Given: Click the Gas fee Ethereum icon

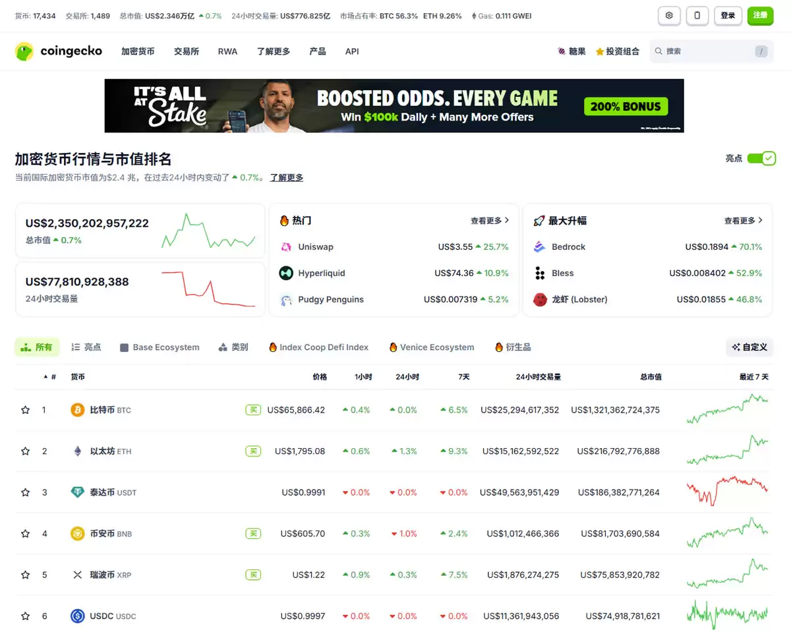Looking at the screenshot, I should click(475, 16).
